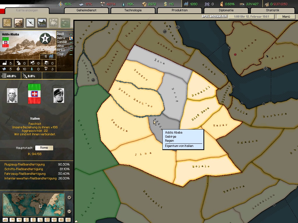Click the date display to unpause
The height and width of the screenshot is (223, 298).
tap(251, 17)
